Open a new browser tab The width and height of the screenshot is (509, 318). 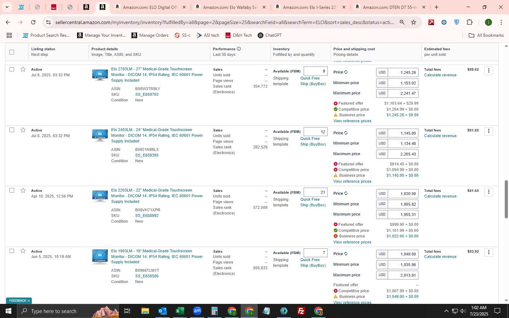click(437, 7)
